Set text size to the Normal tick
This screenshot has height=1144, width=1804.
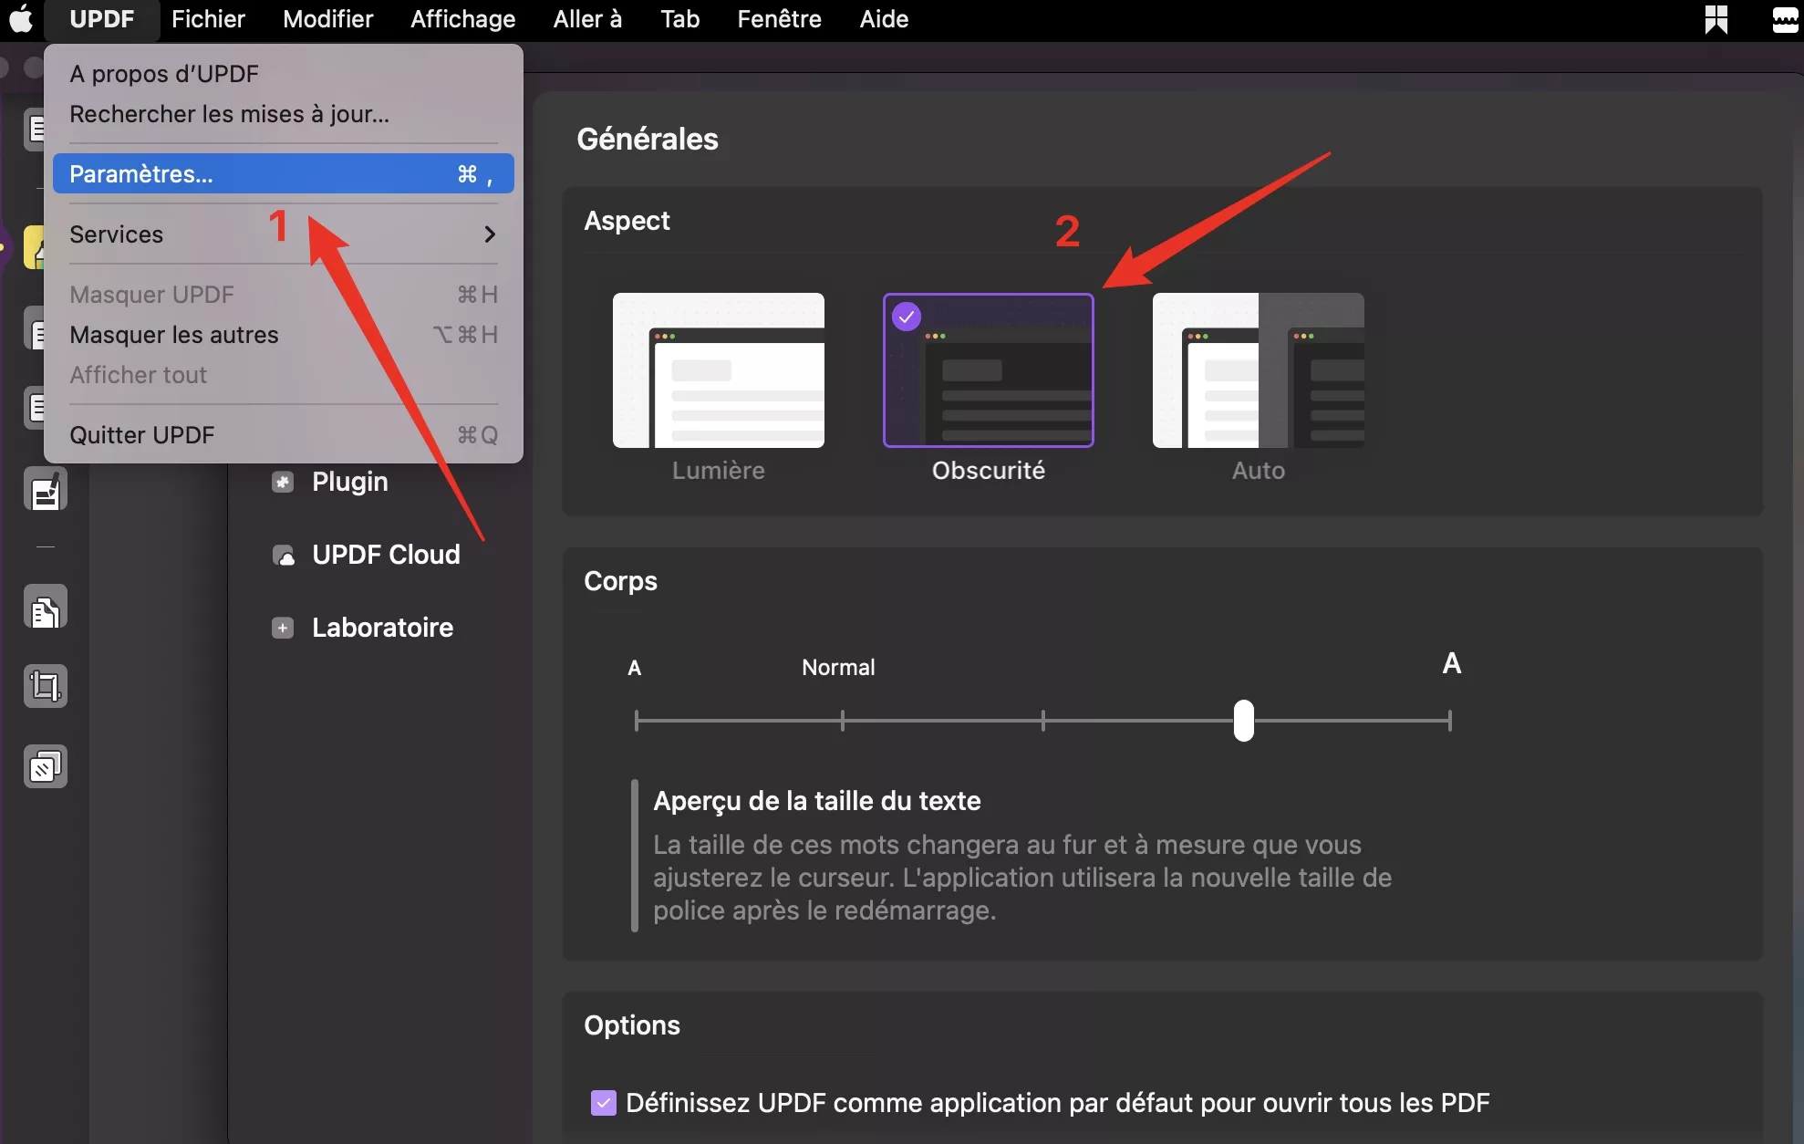point(843,721)
